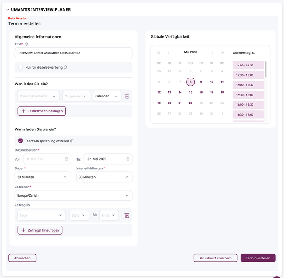Click Teilnehmer hinzufügen button
284x278 pixels.
(42, 111)
